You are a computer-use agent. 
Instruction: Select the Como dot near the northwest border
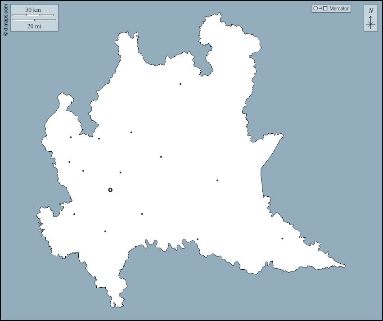coord(99,139)
